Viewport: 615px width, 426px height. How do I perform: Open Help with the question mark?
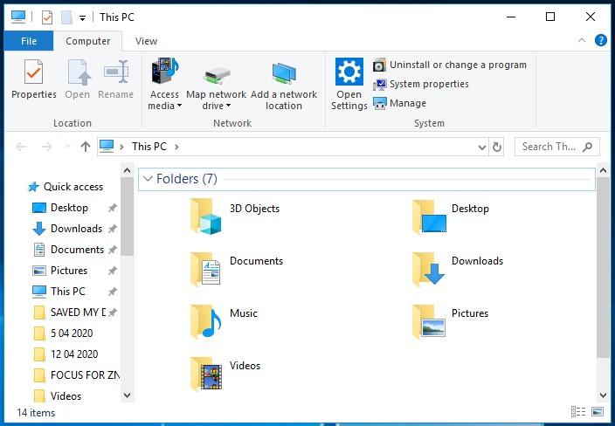(x=600, y=40)
